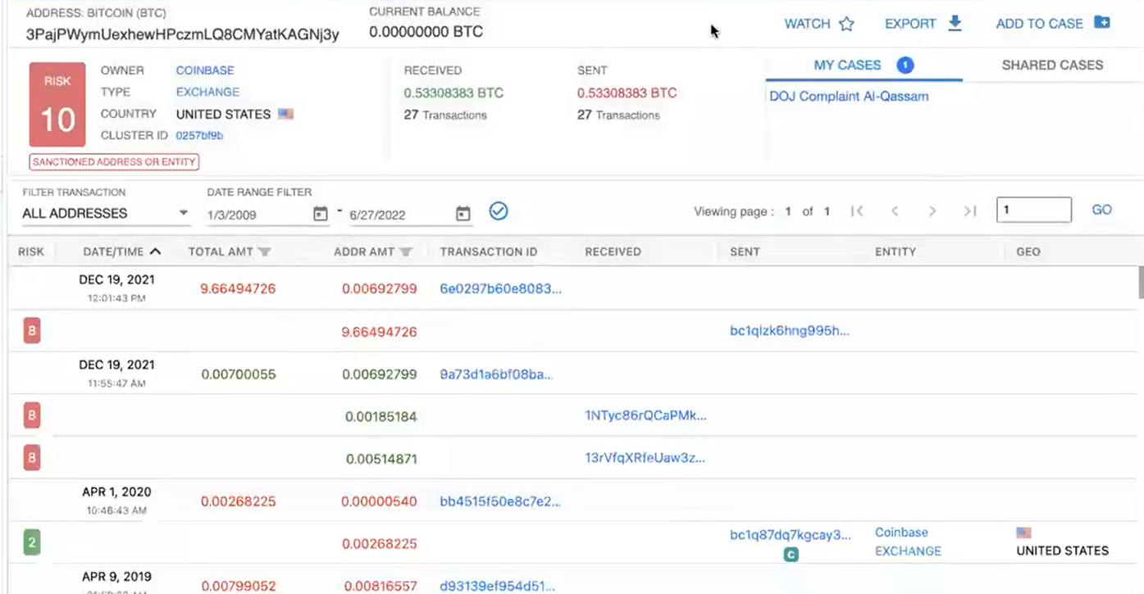Select the My Cases tab

coord(847,65)
